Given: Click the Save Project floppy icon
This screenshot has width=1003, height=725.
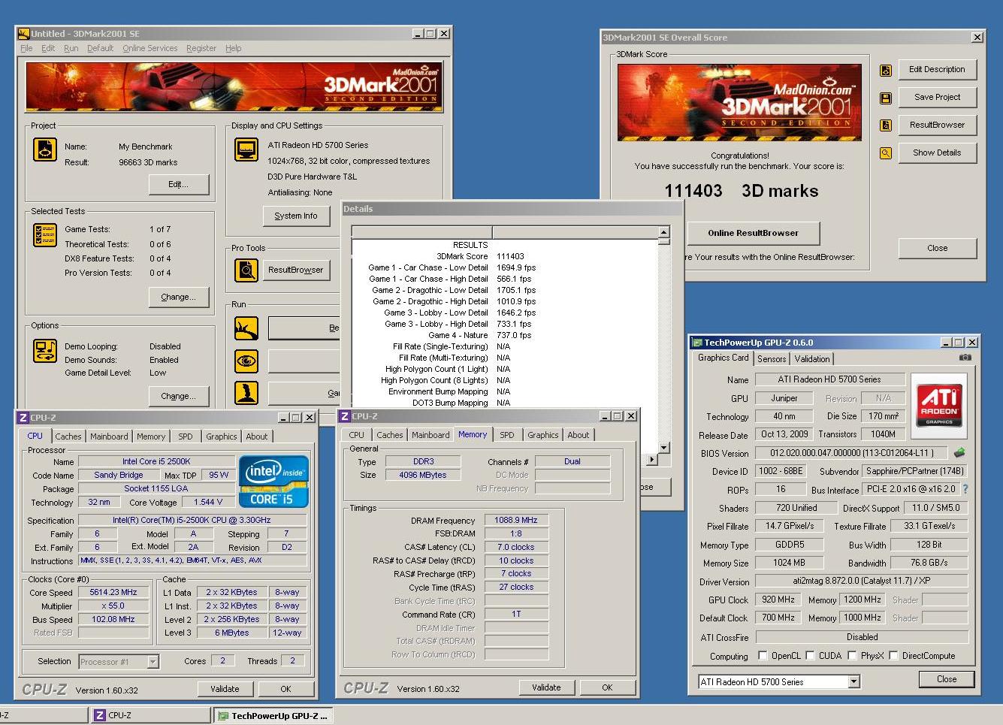Looking at the screenshot, I should pyautogui.click(x=886, y=98).
